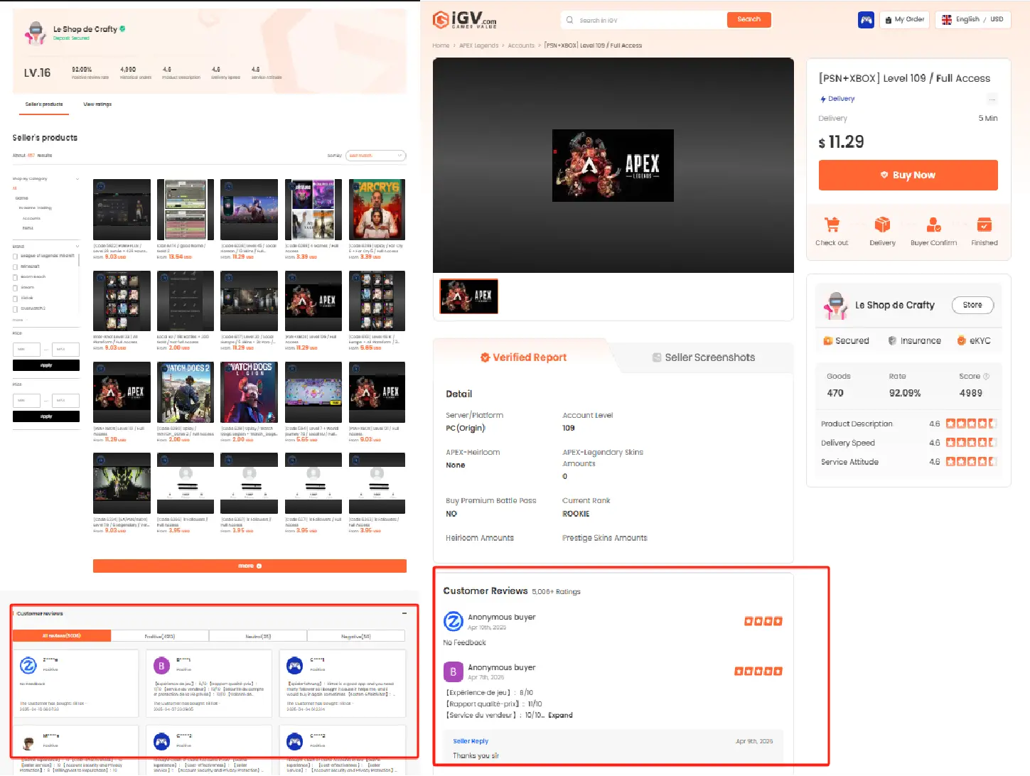This screenshot has height=776, width=1030.
Task: Select the Neutral reviews tab
Action: coord(258,637)
